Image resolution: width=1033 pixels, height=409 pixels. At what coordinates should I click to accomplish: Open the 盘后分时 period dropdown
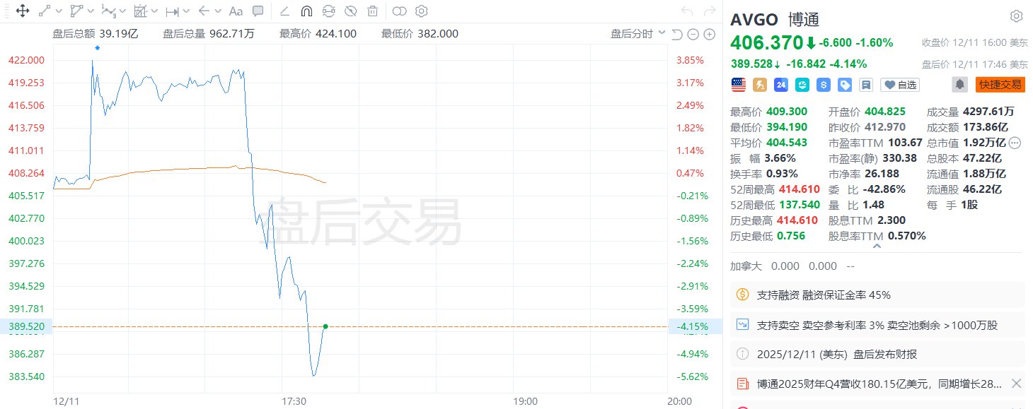click(638, 34)
